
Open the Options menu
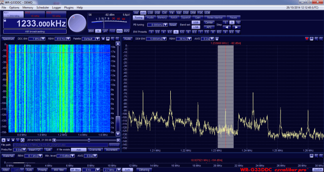pos(14,8)
